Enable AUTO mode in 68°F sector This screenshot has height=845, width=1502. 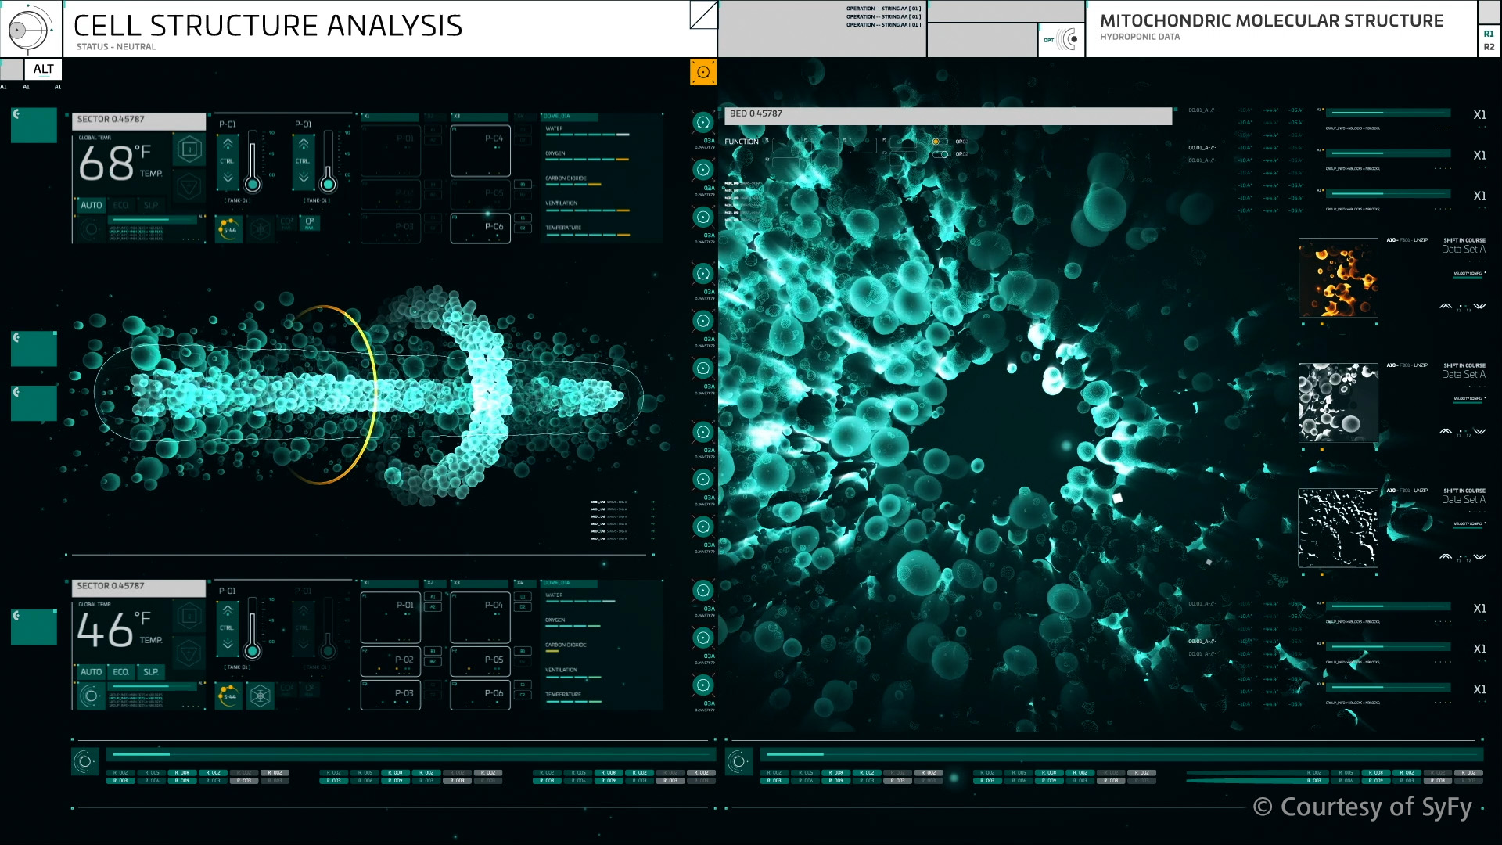pos(92,205)
